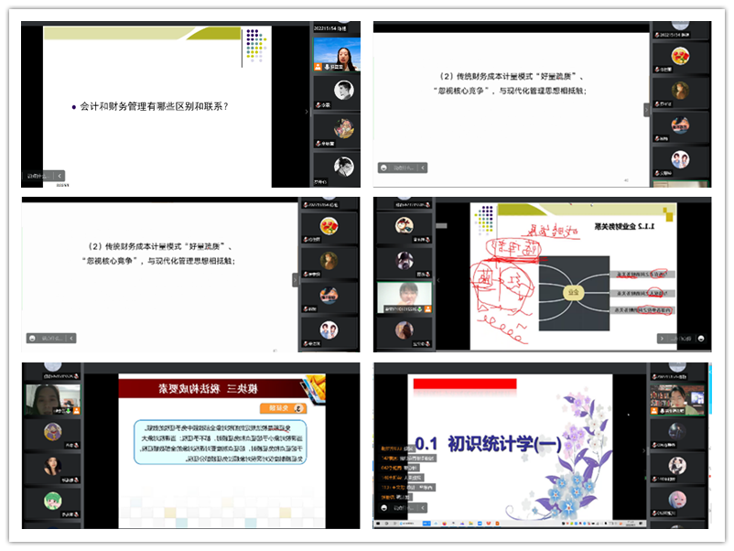The image size is (734, 551).
Task: Open emoji picker in red-annotated slide pane
Action: pos(701,338)
